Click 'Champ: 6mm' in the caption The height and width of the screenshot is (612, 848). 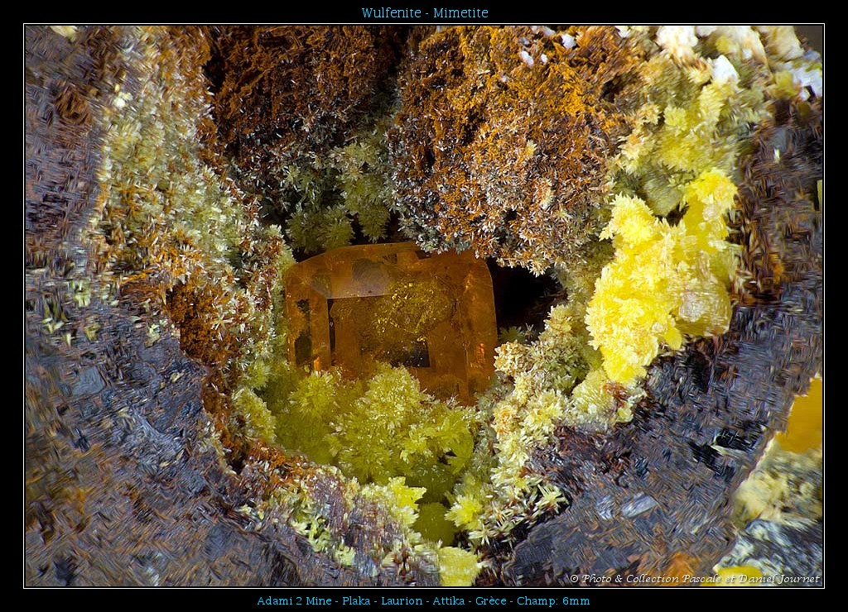(x=553, y=601)
